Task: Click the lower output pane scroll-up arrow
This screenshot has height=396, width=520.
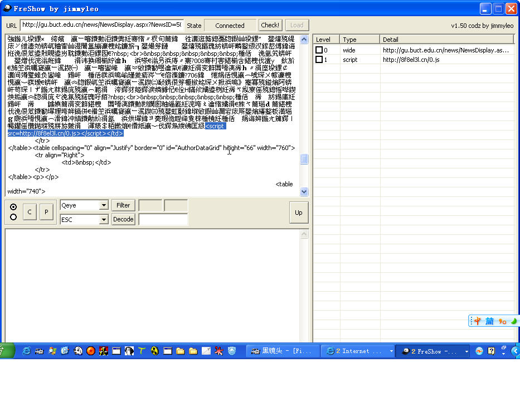Action: pyautogui.click(x=304, y=234)
